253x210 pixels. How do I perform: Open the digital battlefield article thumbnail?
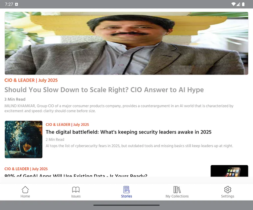[x=24, y=139]
